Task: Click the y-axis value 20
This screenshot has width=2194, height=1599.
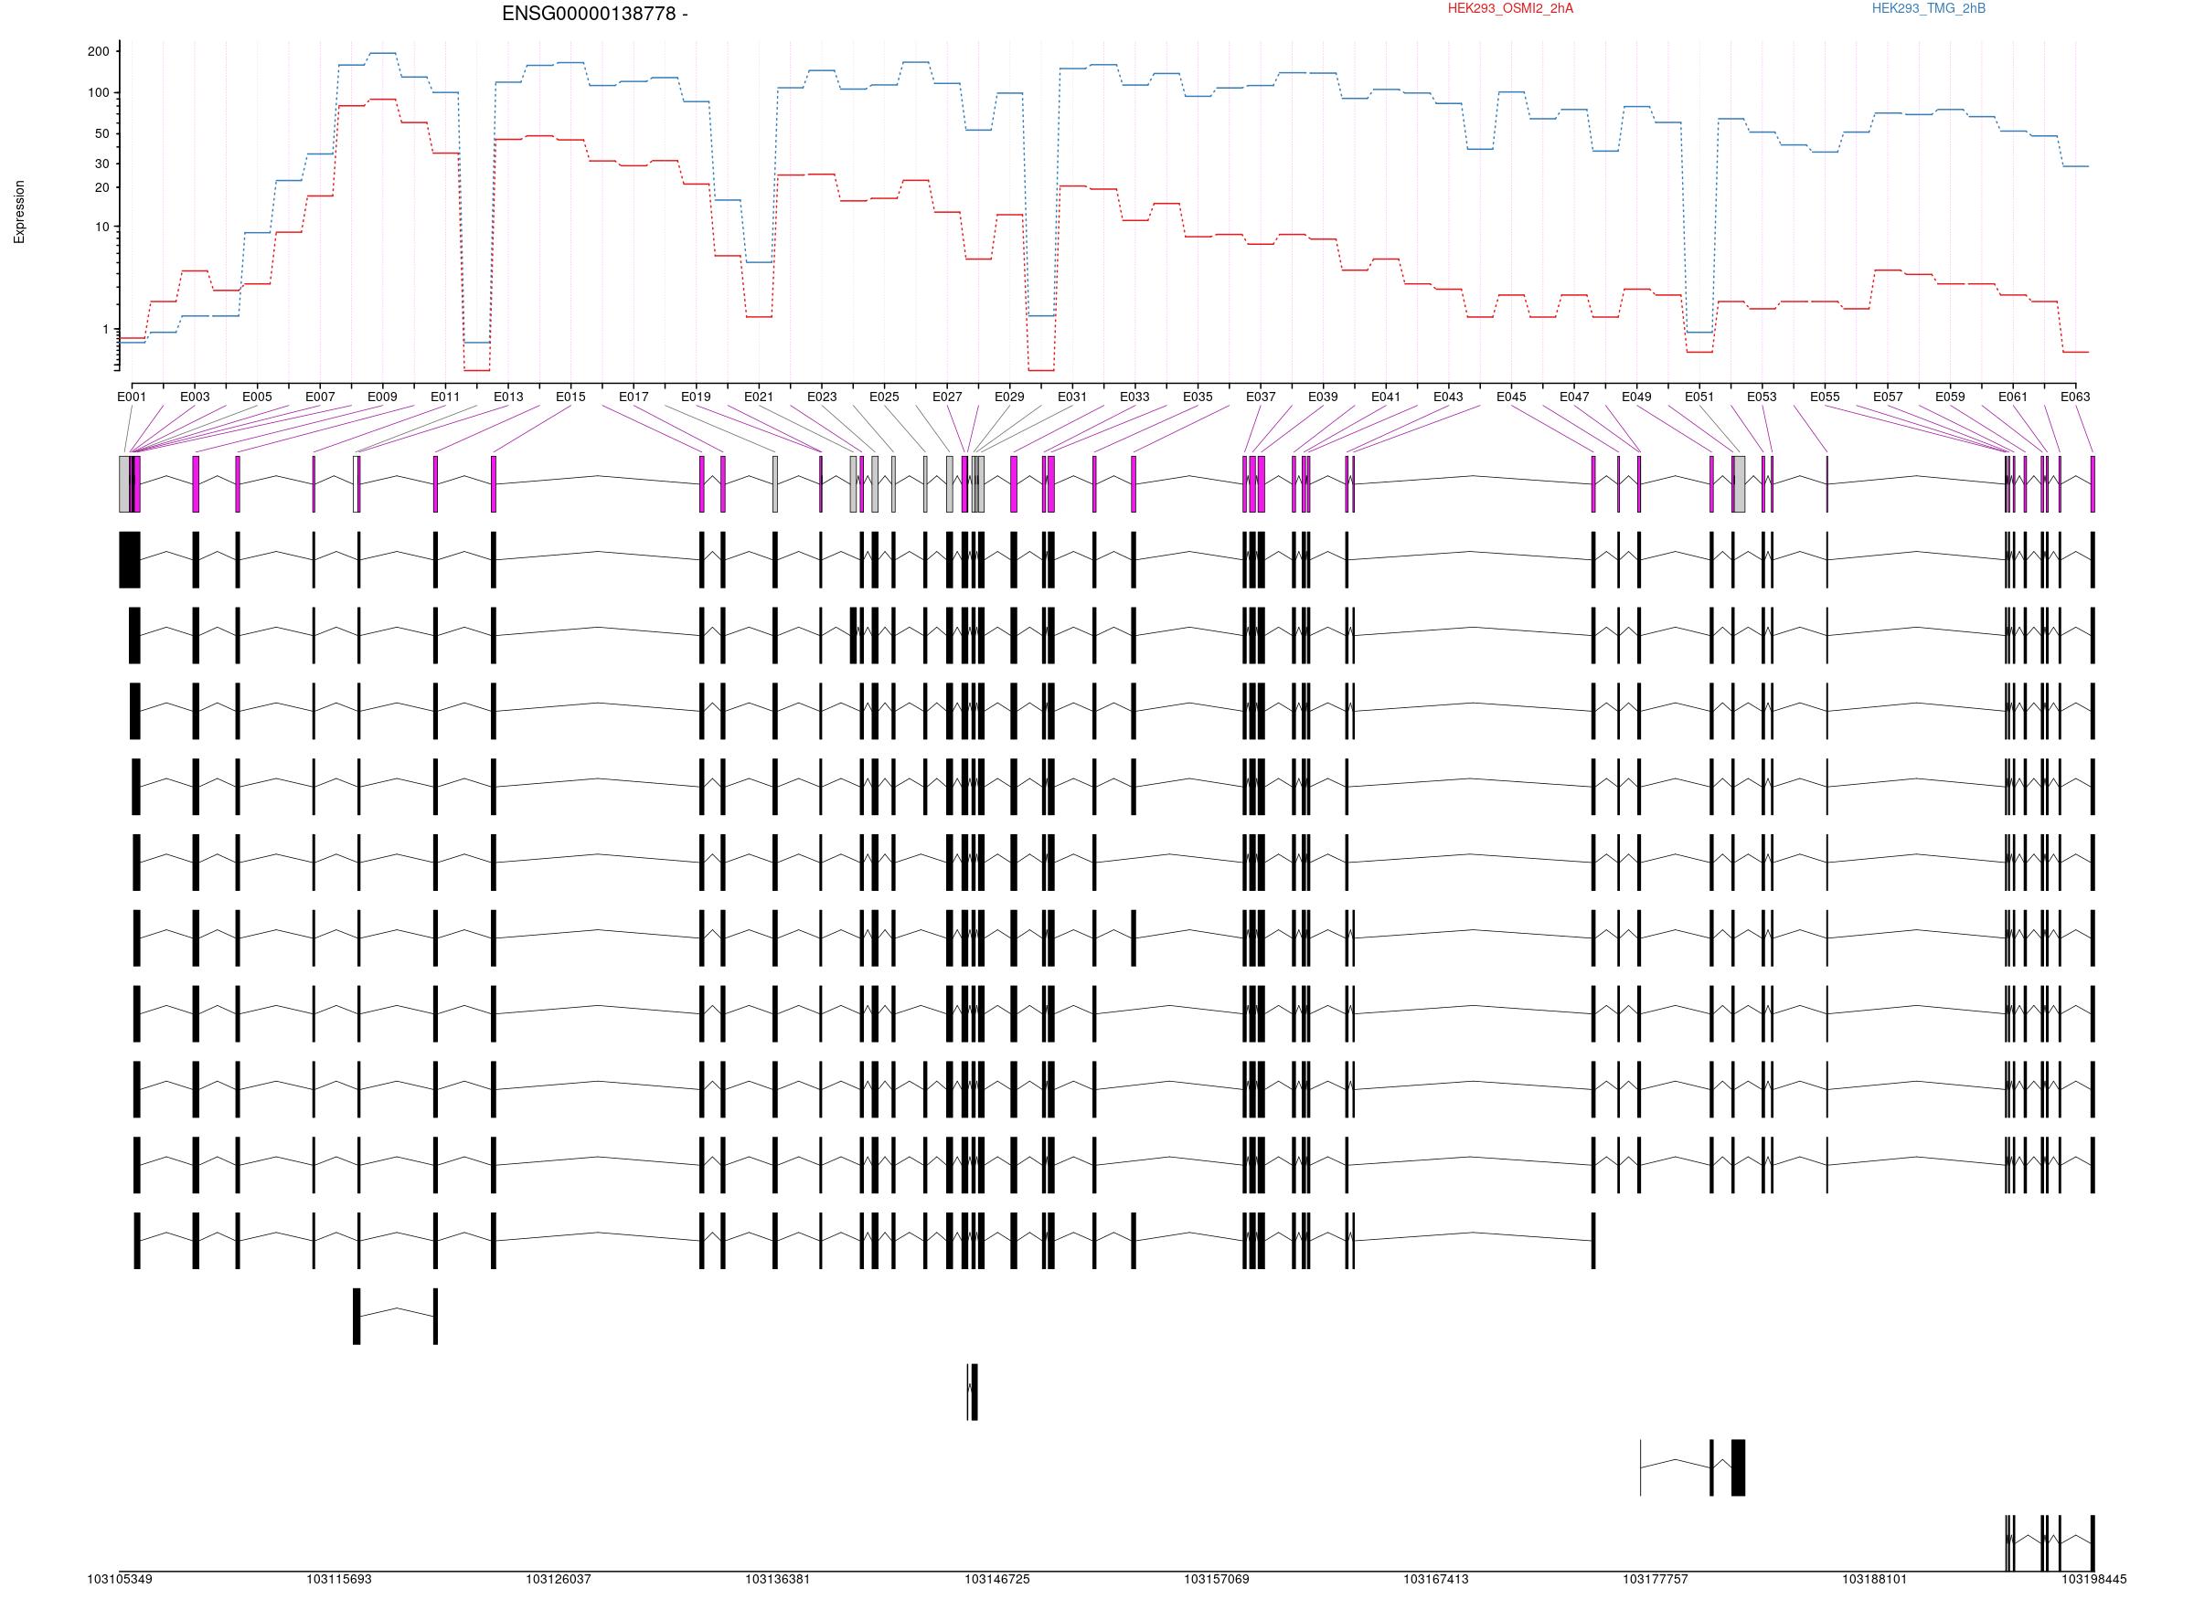Action: click(101, 188)
